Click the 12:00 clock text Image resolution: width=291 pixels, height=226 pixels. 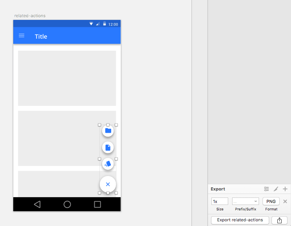pyautogui.click(x=113, y=24)
